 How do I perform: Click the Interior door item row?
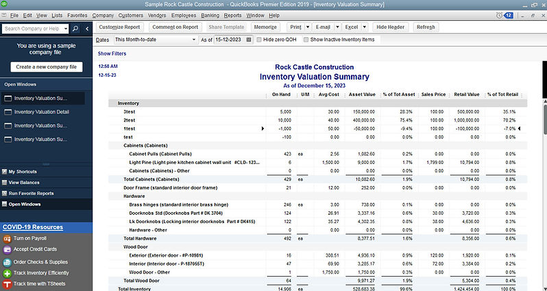click(317, 264)
